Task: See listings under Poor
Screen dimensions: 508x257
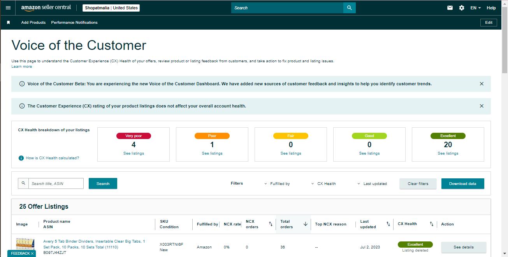Action: 212,153
